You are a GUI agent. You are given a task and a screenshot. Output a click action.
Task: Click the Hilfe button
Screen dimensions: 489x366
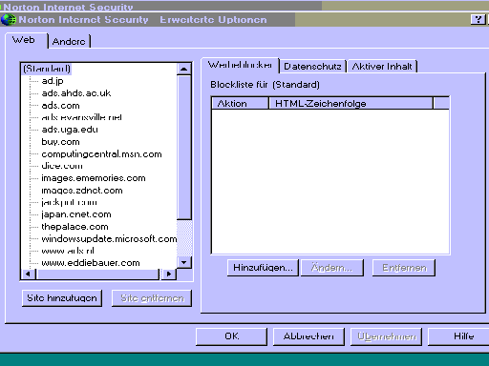(x=458, y=336)
